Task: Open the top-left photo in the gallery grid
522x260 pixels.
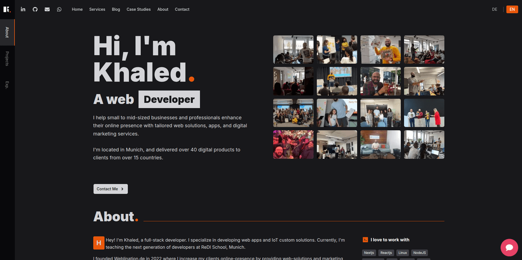Action: point(293,49)
